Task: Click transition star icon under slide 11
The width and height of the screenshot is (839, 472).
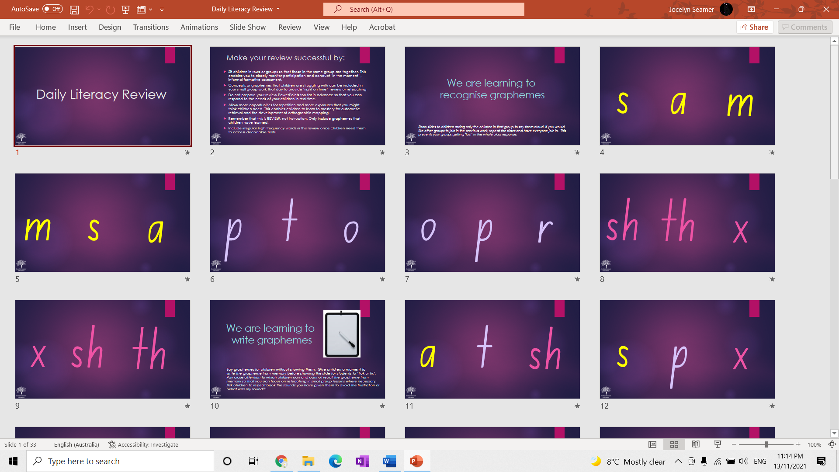Action: click(577, 406)
